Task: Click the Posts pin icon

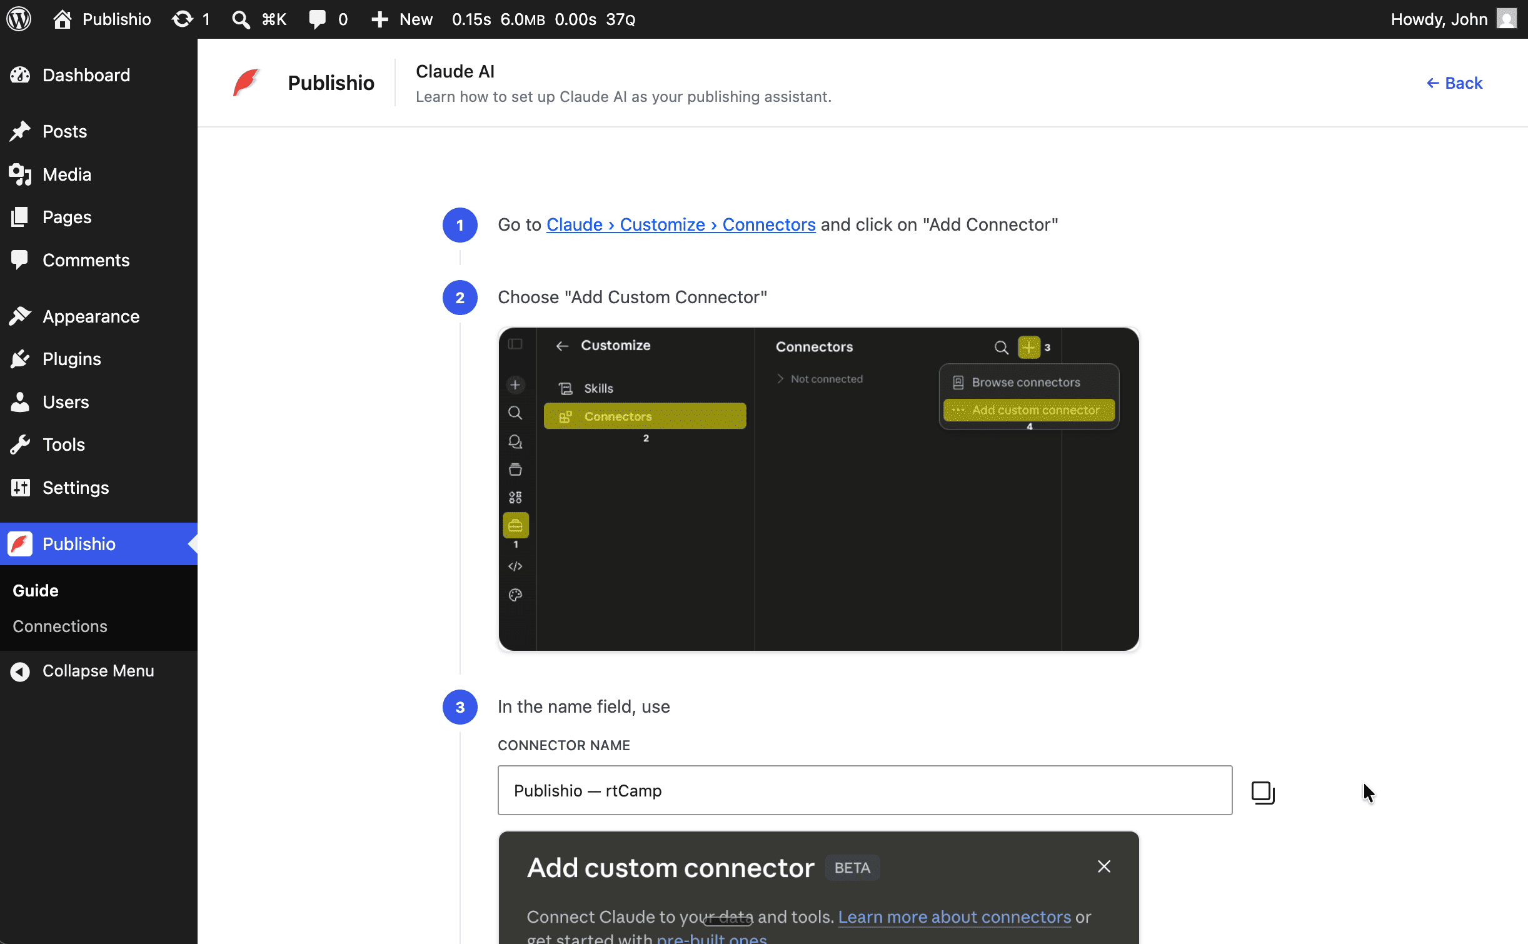Action: 20,131
